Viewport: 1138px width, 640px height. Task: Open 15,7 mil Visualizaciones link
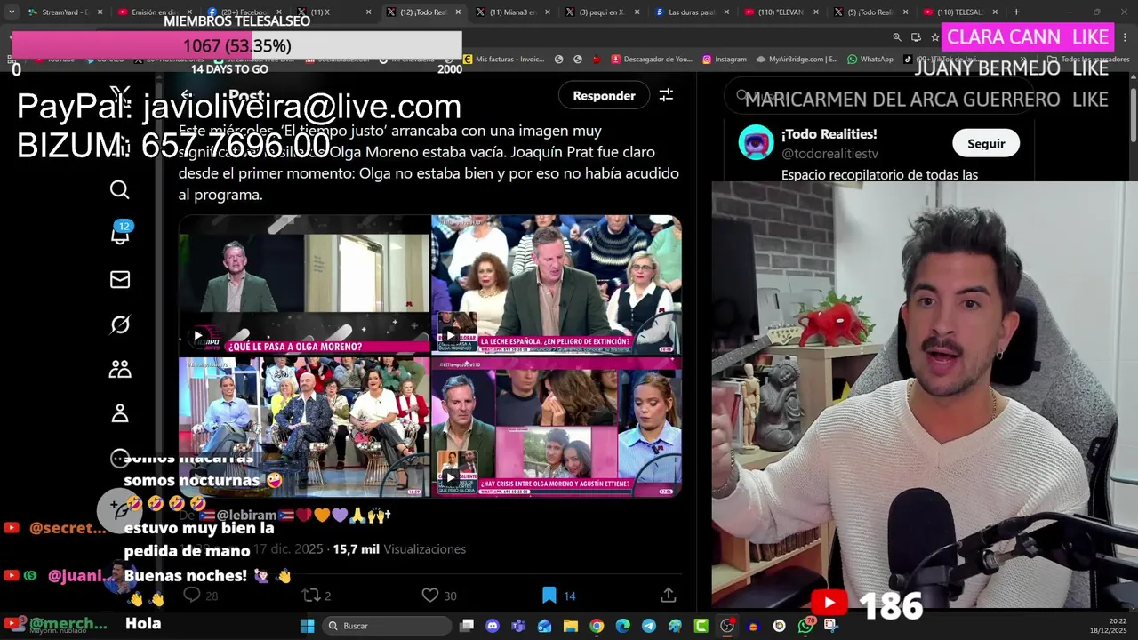click(399, 549)
